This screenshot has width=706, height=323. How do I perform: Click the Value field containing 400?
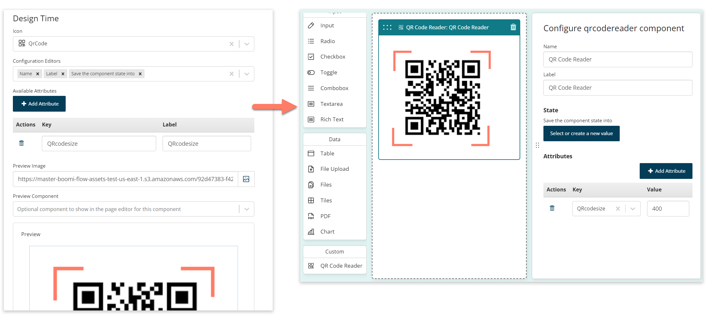click(668, 209)
